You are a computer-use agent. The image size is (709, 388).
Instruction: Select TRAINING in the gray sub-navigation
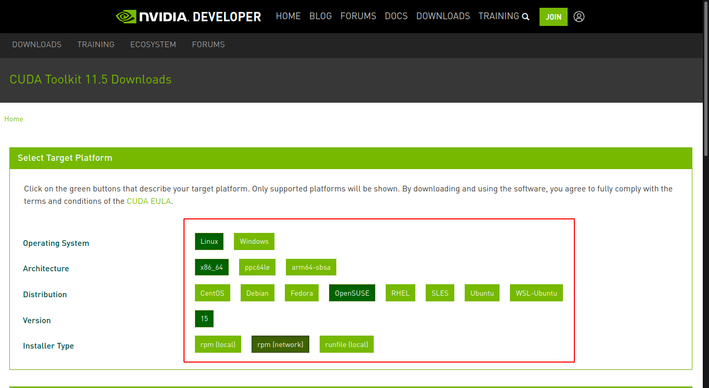(96, 45)
